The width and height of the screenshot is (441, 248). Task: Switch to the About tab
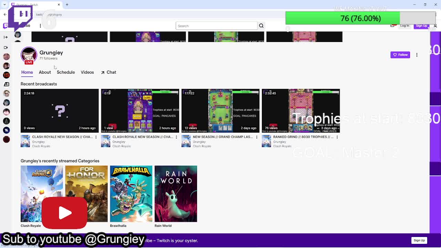tap(45, 72)
